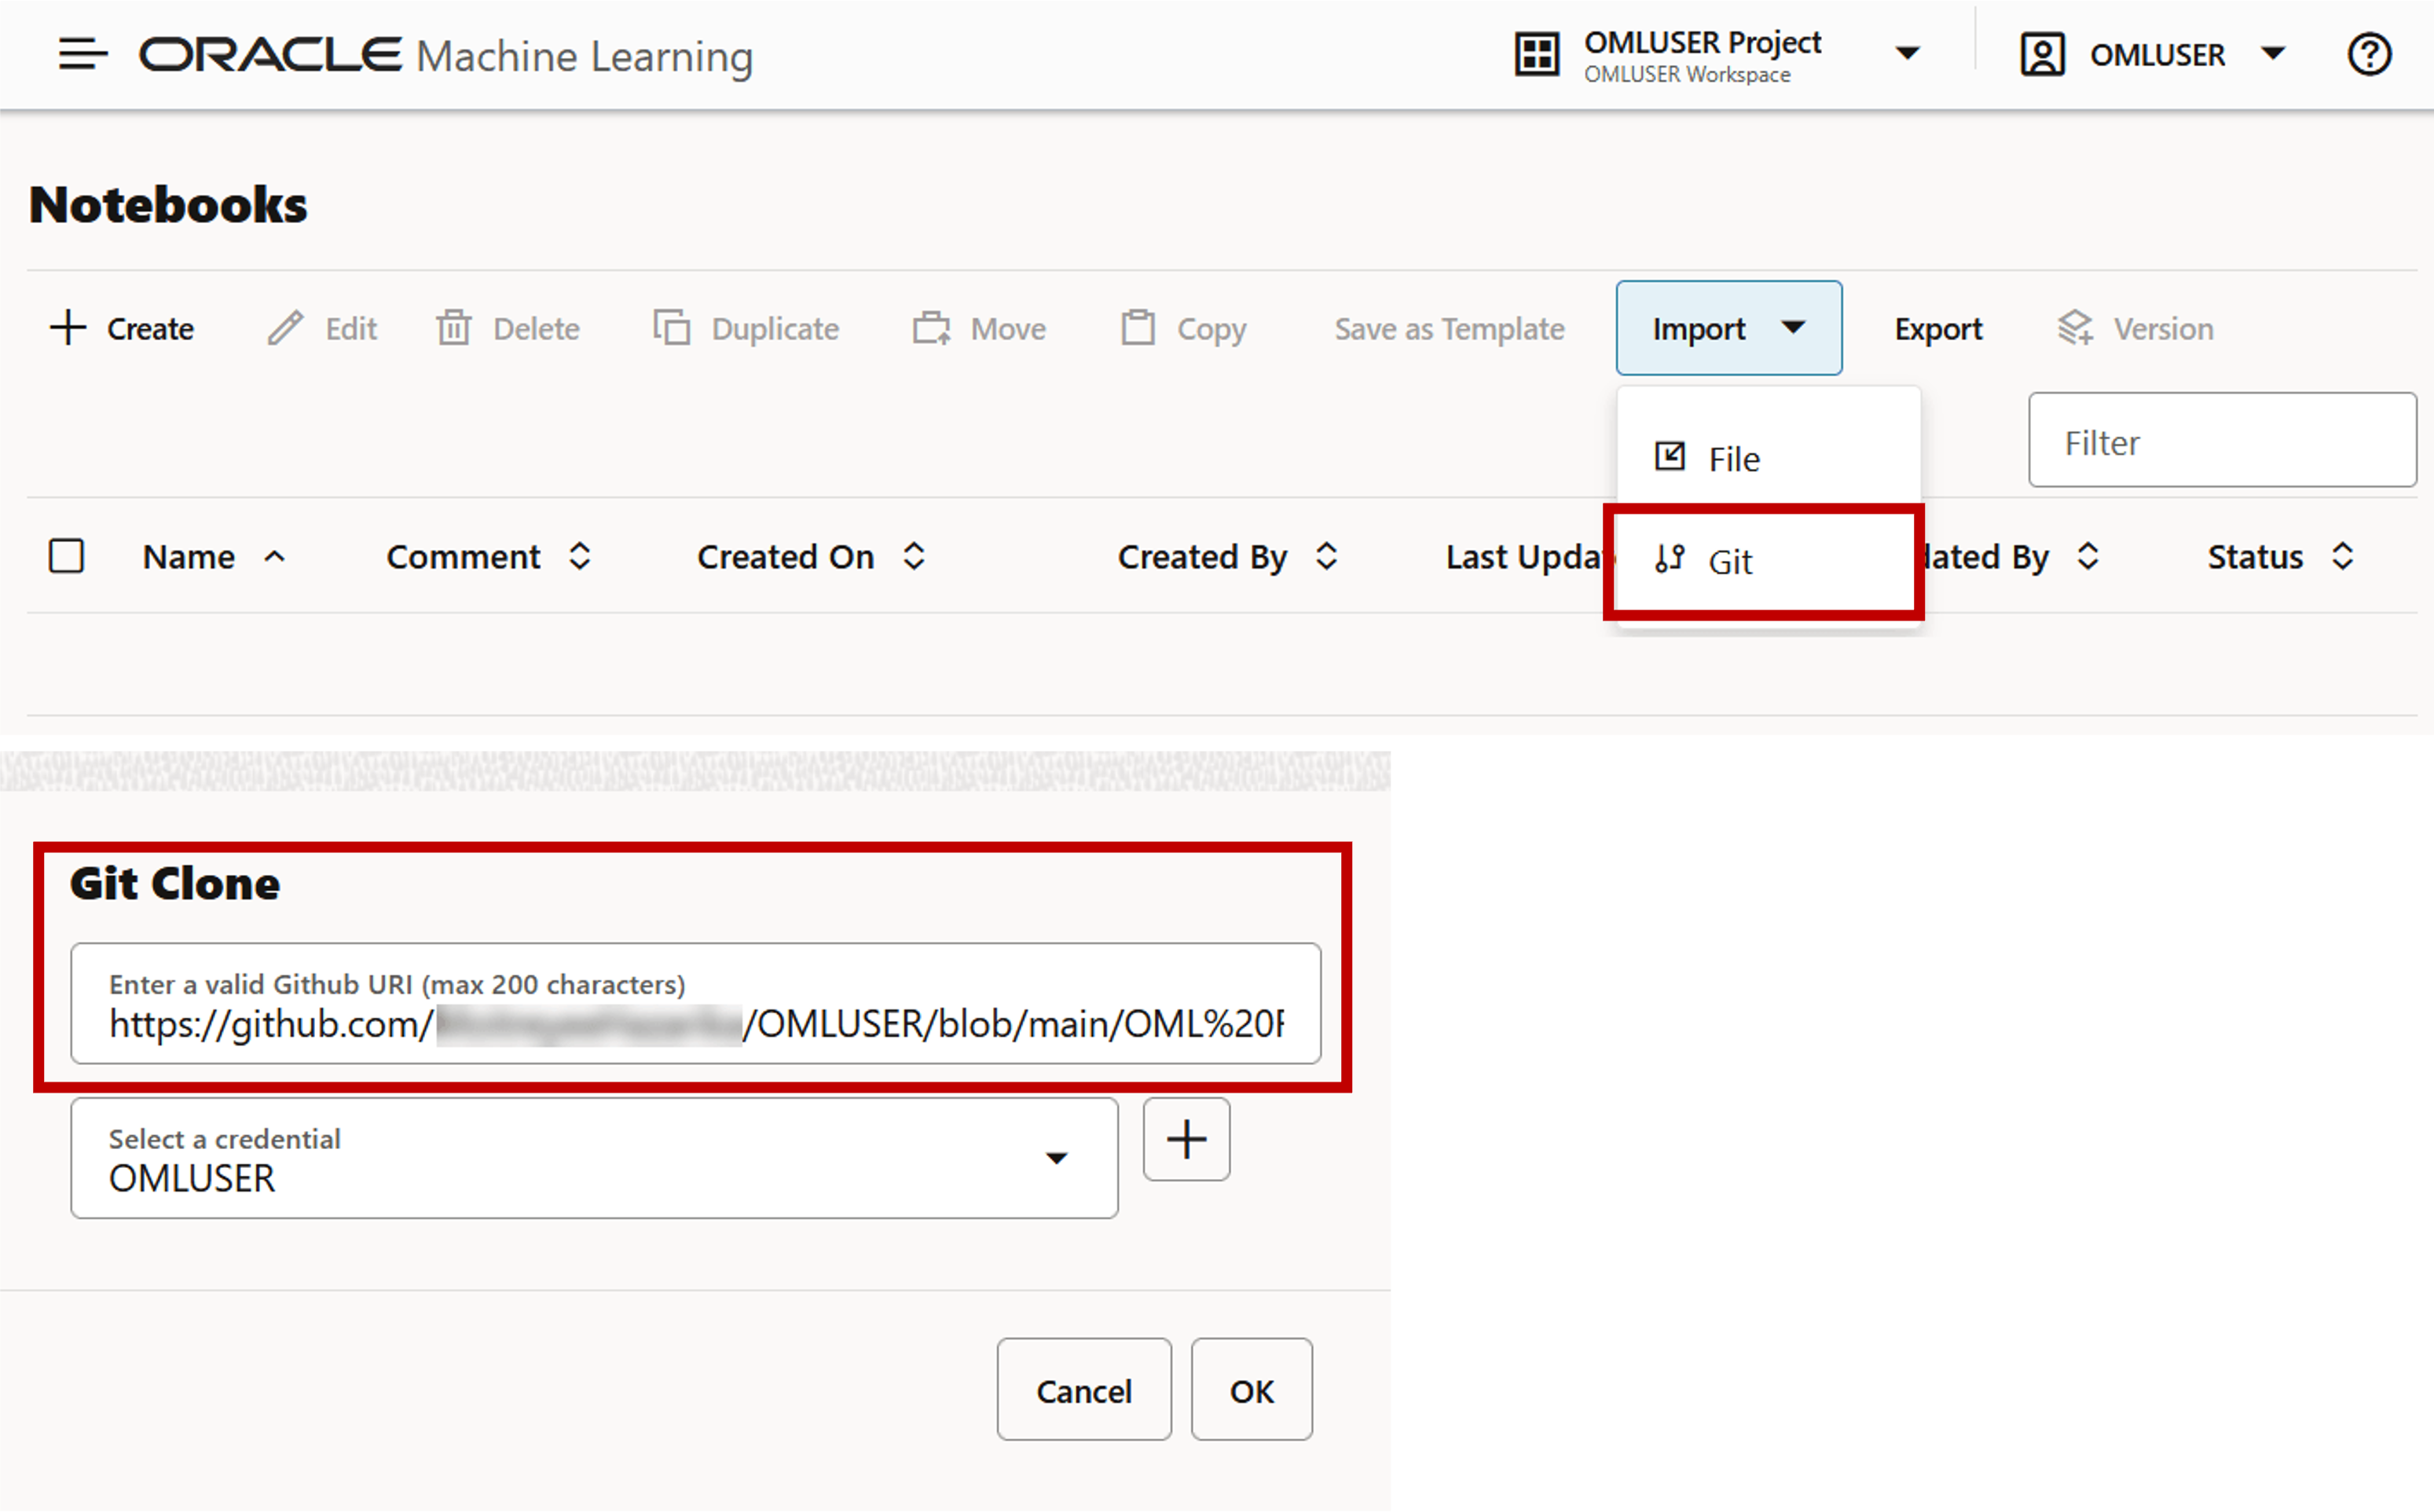The width and height of the screenshot is (2434, 1512).
Task: Click the Duplicate notebook icon
Action: [x=672, y=328]
